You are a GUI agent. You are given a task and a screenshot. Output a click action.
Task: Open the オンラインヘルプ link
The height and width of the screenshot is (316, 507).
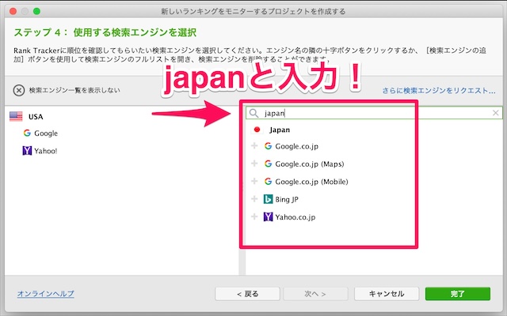[46, 294]
